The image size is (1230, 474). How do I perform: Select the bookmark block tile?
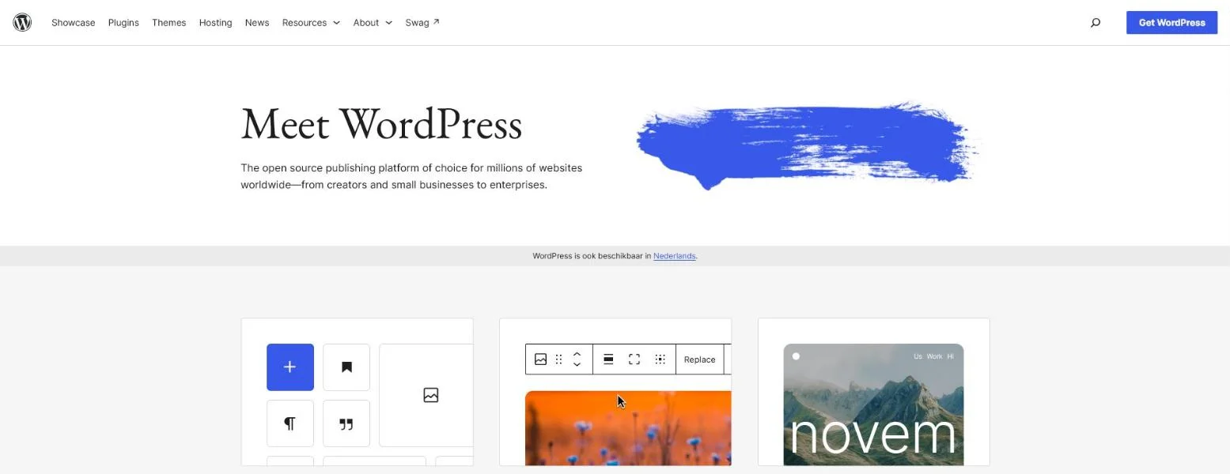tap(346, 367)
